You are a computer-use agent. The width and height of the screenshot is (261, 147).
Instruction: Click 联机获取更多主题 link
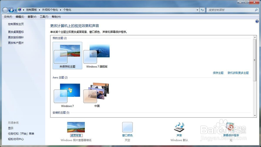click(238, 73)
